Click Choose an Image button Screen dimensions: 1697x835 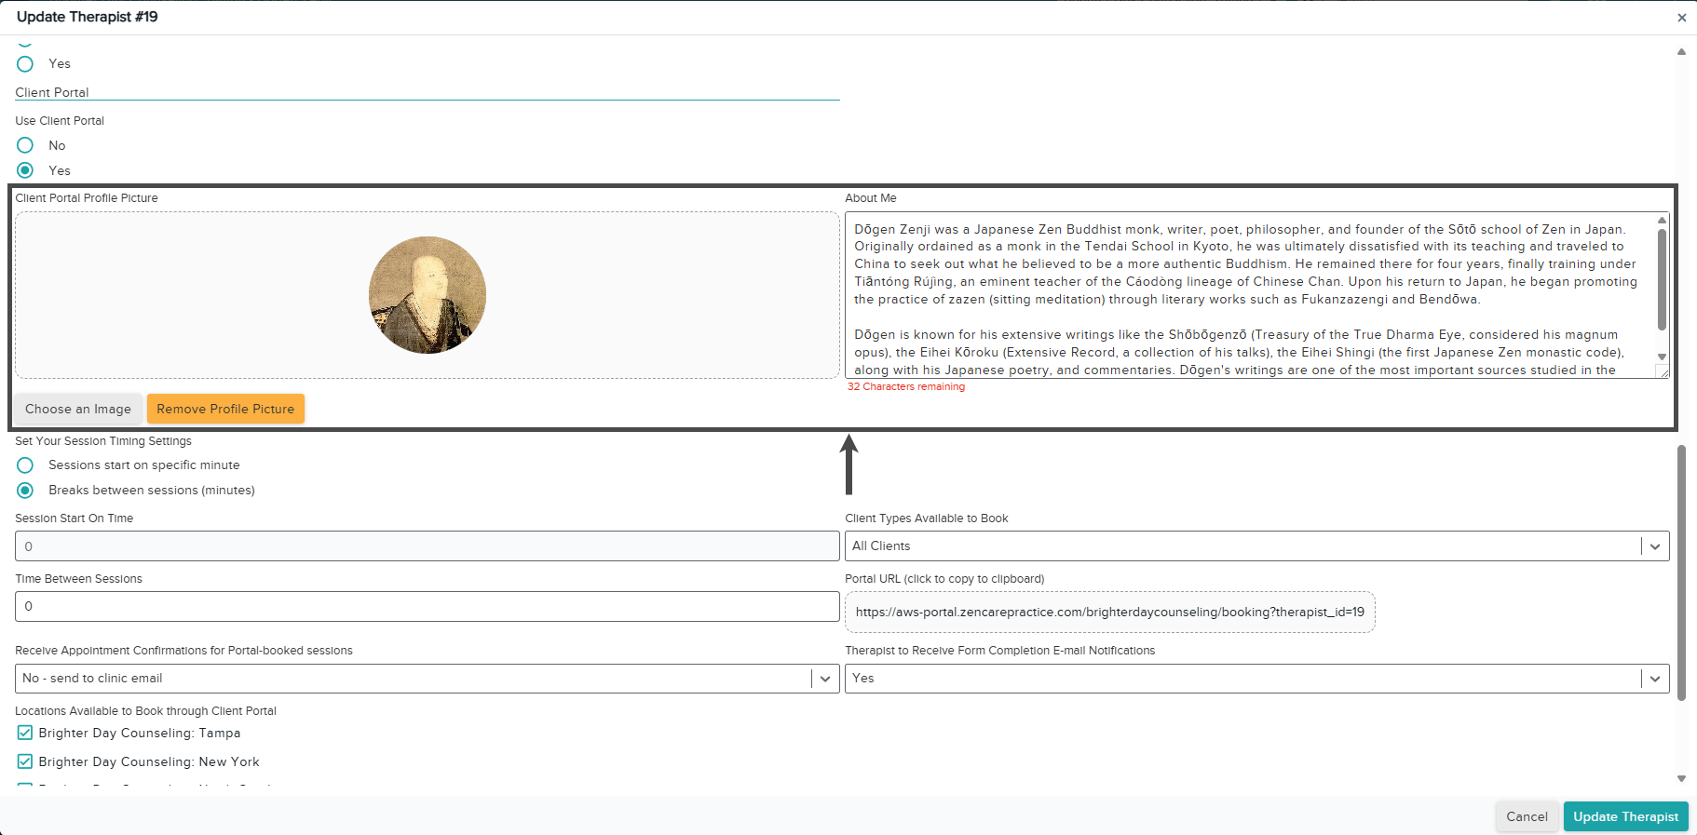78,409
